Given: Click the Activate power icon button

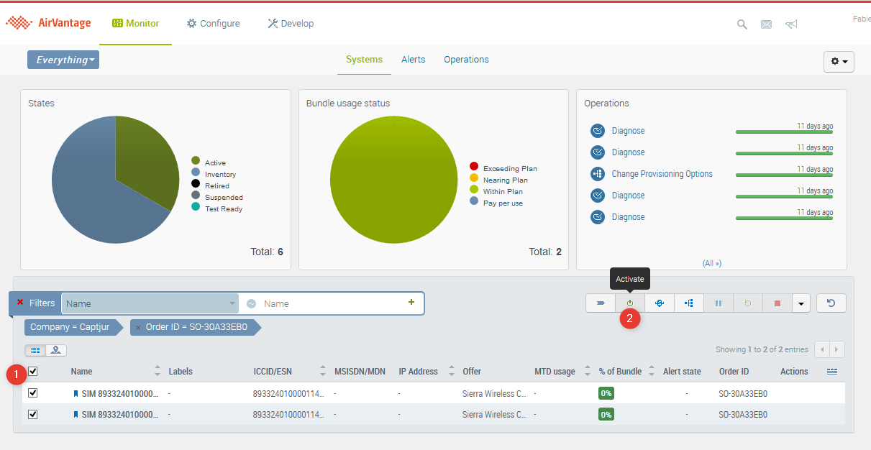Looking at the screenshot, I should tap(630, 303).
